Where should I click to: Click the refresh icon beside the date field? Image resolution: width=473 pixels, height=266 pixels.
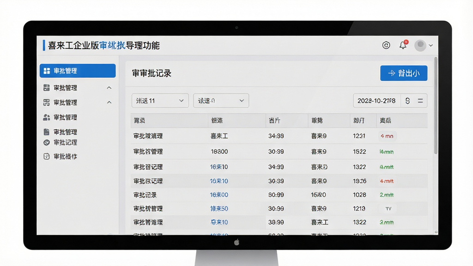coord(407,101)
